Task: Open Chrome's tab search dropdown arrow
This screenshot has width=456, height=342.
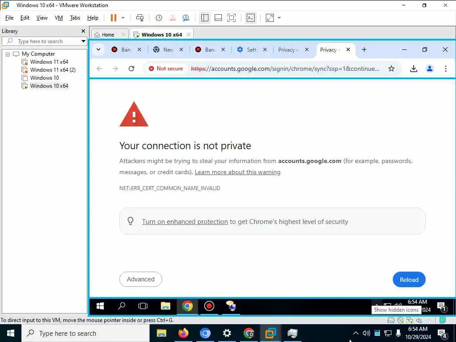Action: (x=98, y=49)
